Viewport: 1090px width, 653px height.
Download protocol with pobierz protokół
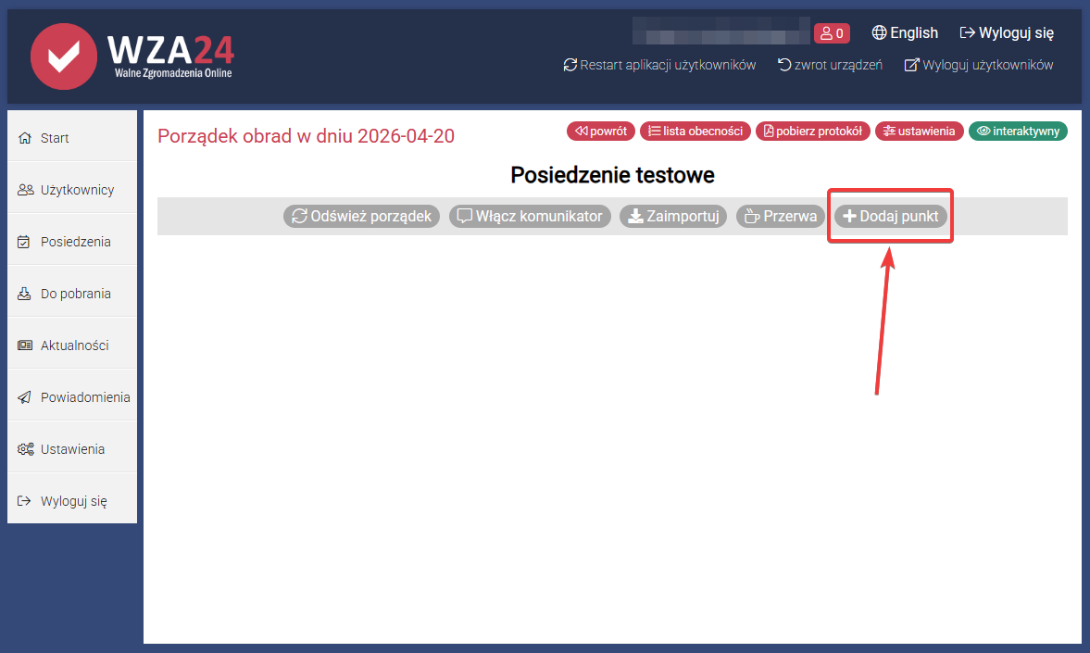(813, 132)
